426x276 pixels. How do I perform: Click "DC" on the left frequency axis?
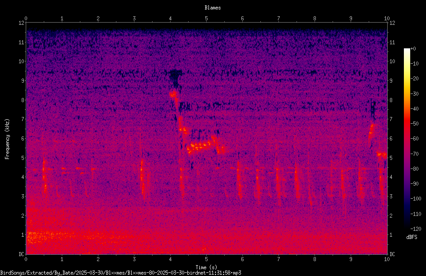tap(21, 254)
